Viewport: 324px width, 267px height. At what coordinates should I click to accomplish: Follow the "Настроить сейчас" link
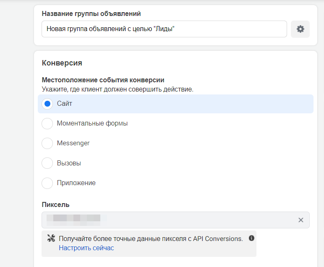[86, 248]
